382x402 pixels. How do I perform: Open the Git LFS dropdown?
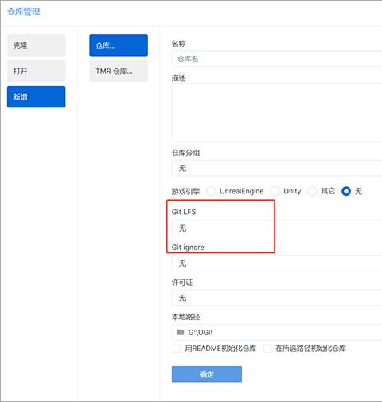(x=277, y=228)
